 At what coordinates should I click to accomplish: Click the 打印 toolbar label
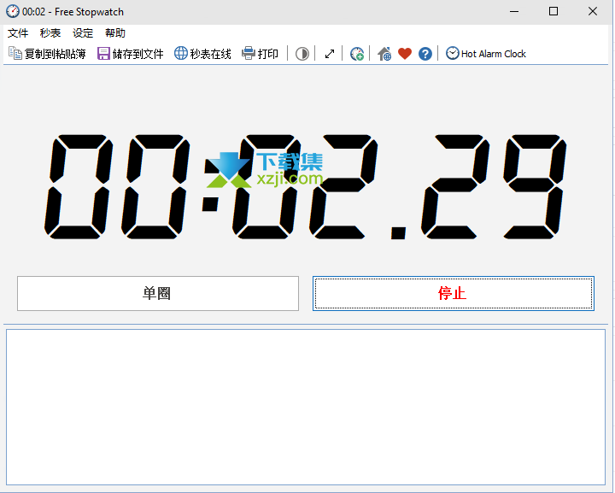(x=268, y=54)
